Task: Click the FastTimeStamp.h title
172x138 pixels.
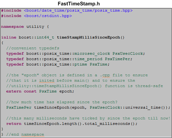Action: (x=79, y=4)
